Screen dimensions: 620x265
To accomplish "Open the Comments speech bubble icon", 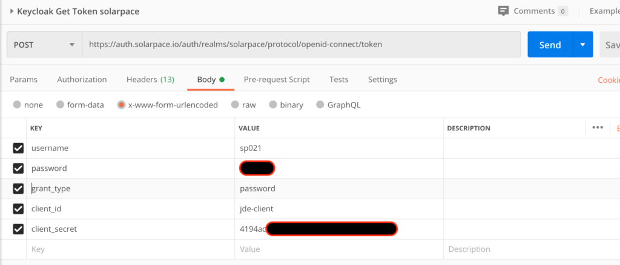I will [x=503, y=11].
